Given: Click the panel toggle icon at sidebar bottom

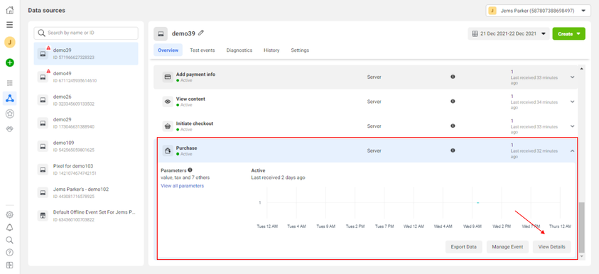Looking at the screenshot, I should tap(10, 265).
